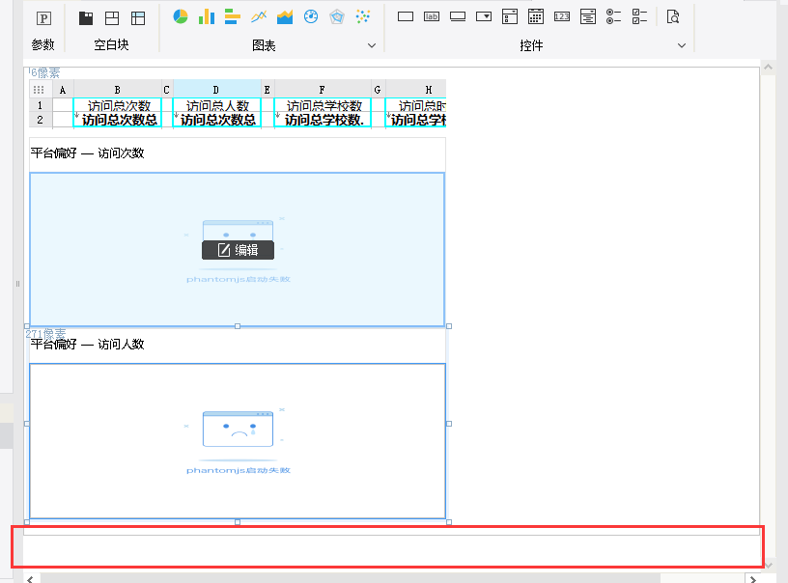
Task: Insert the radio button group widget
Action: tap(613, 16)
